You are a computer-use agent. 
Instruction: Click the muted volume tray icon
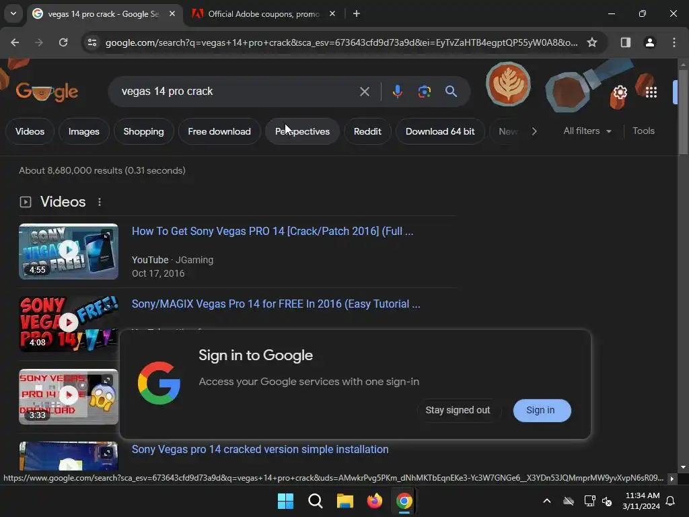pos(608,501)
